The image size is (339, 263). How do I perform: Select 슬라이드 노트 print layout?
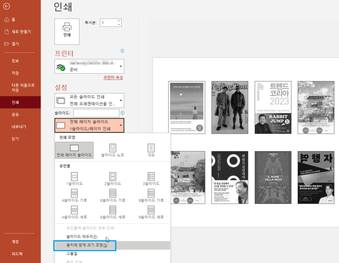click(x=113, y=150)
